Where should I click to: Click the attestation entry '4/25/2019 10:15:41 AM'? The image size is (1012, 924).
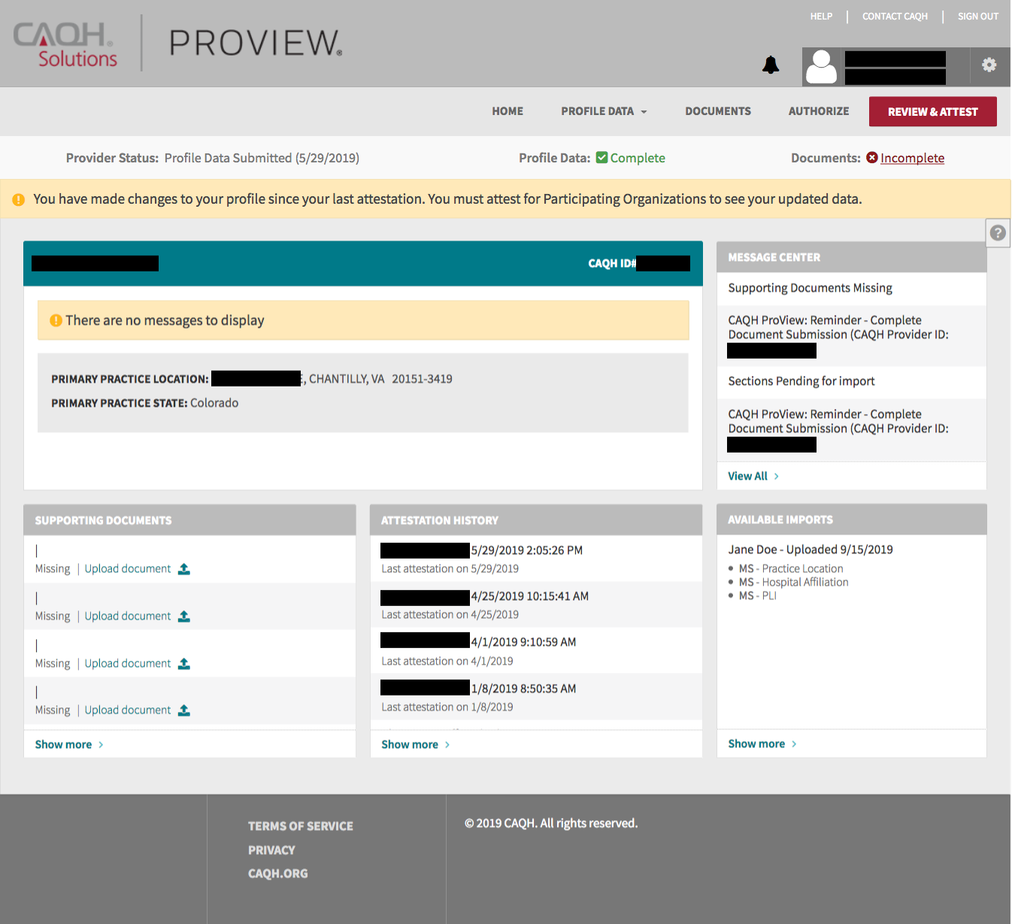pyautogui.click(x=530, y=596)
